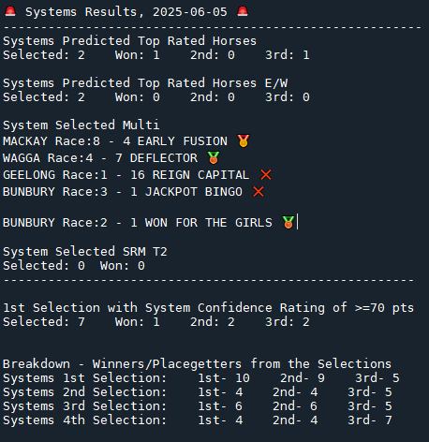Click 'Breakdown - Winners/Placegetters from the Selections' heading
429x442 pixels.
(197, 364)
